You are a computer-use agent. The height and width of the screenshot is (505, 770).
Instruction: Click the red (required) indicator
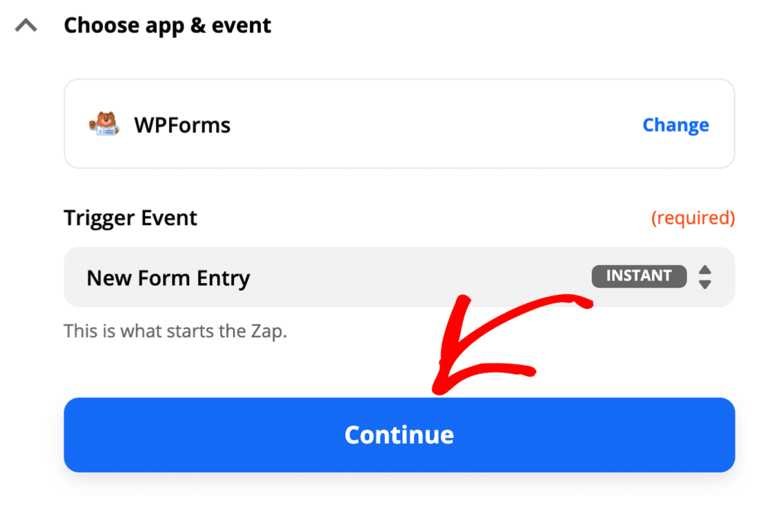[x=693, y=217]
